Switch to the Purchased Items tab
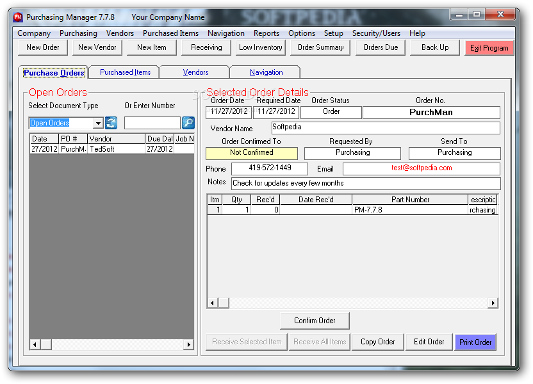Viewport: 533px width, 384px height. [x=125, y=72]
